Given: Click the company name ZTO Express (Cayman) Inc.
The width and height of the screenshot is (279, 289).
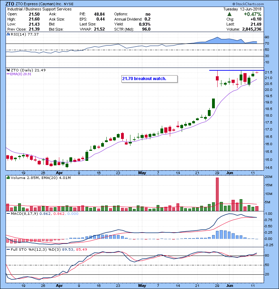Looking at the screenshot, I should (39, 4).
